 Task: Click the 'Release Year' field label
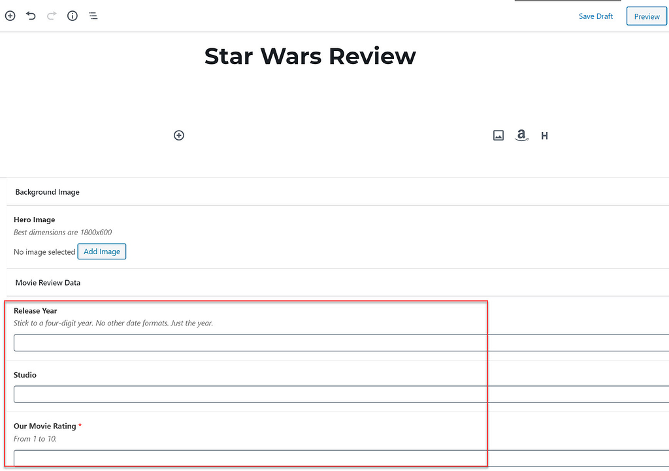35,310
